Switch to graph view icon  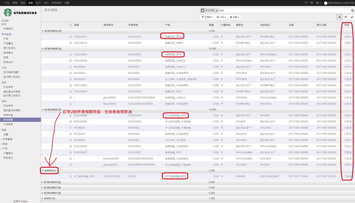(x=352, y=17)
